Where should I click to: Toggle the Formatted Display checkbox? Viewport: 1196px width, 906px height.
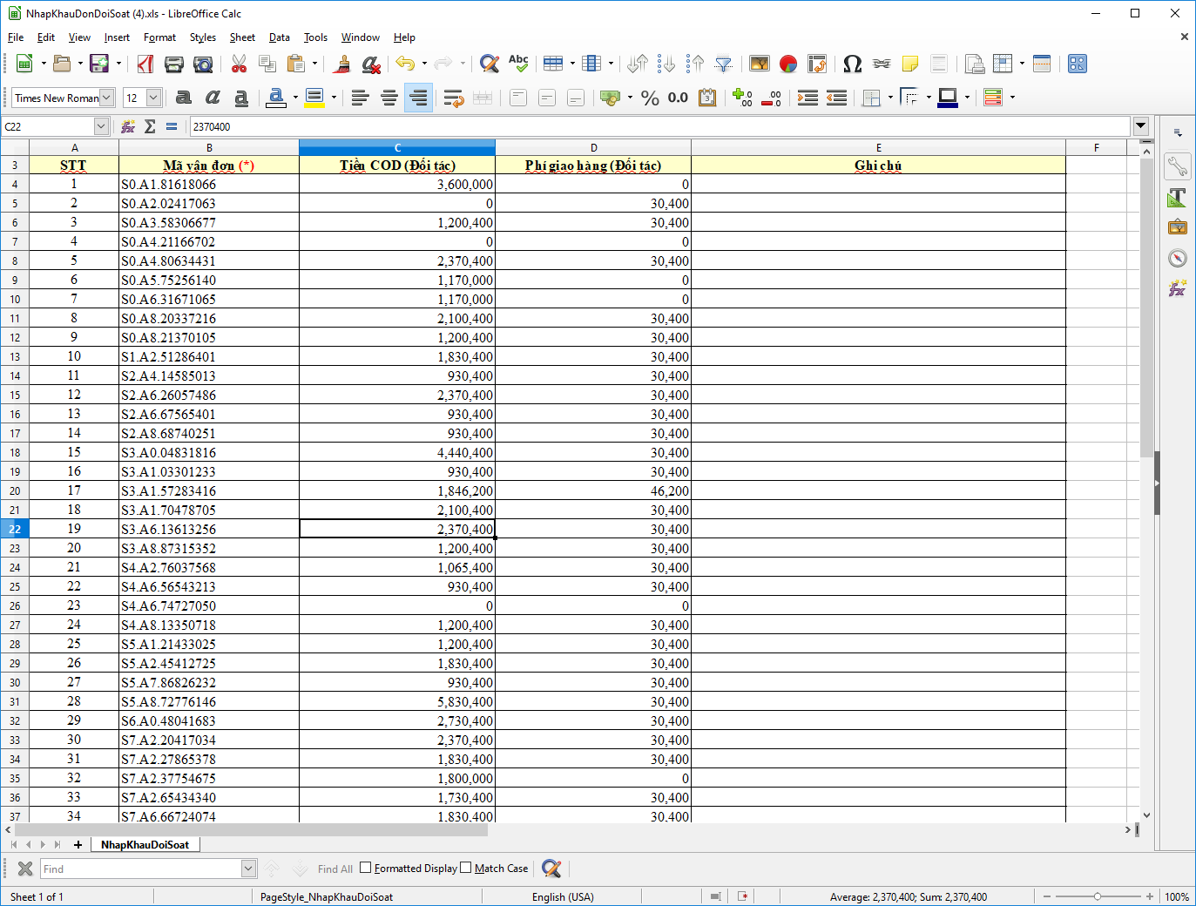(x=366, y=868)
